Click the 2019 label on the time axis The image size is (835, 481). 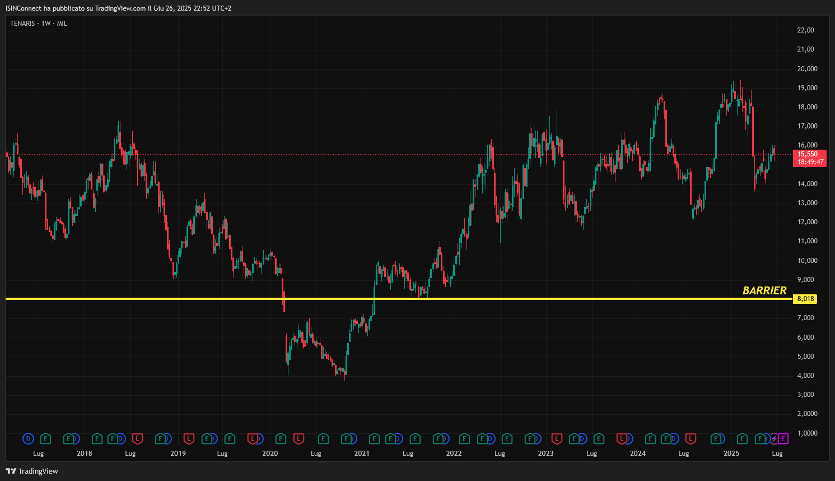point(178,454)
